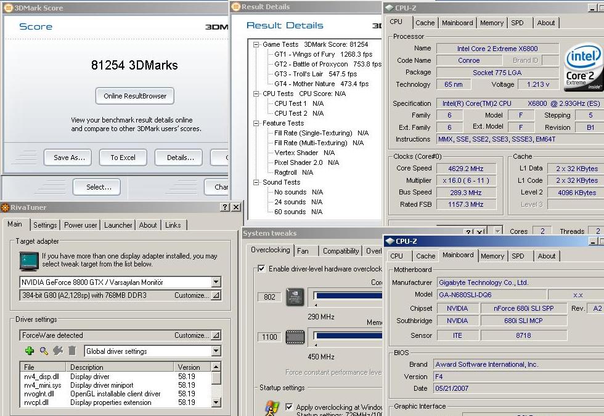Image resolution: width=604 pixels, height=416 pixels.
Task: Click the Core Speed value 4629.2 MHz
Action: coord(466,169)
